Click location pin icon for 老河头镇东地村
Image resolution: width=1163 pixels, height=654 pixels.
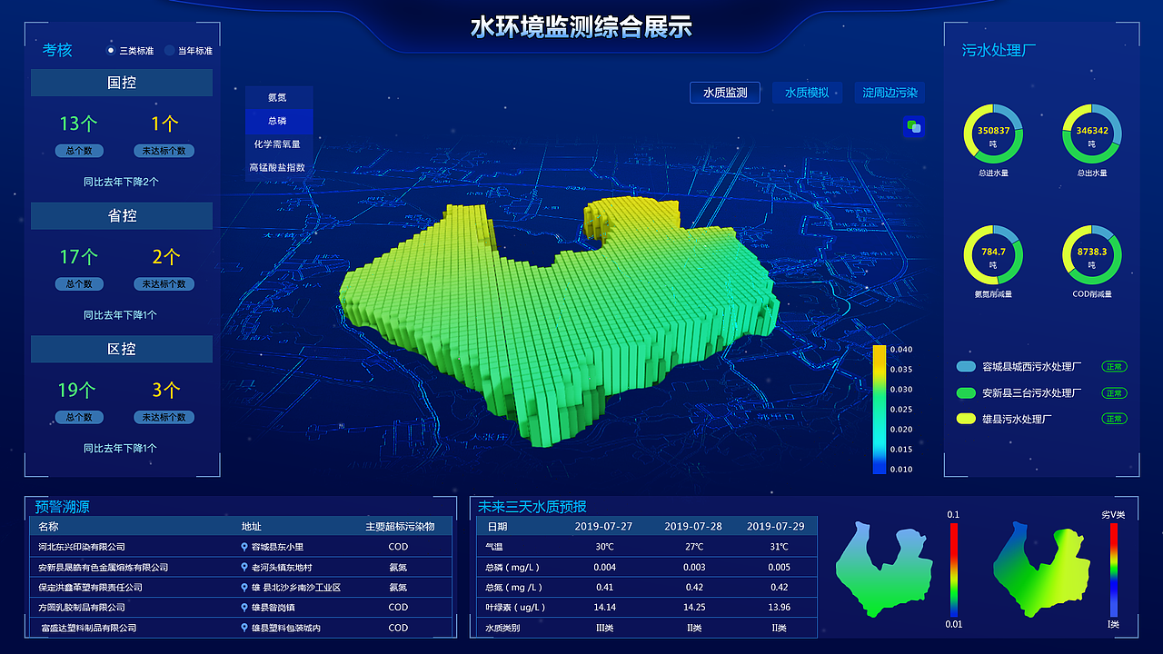coord(244,567)
